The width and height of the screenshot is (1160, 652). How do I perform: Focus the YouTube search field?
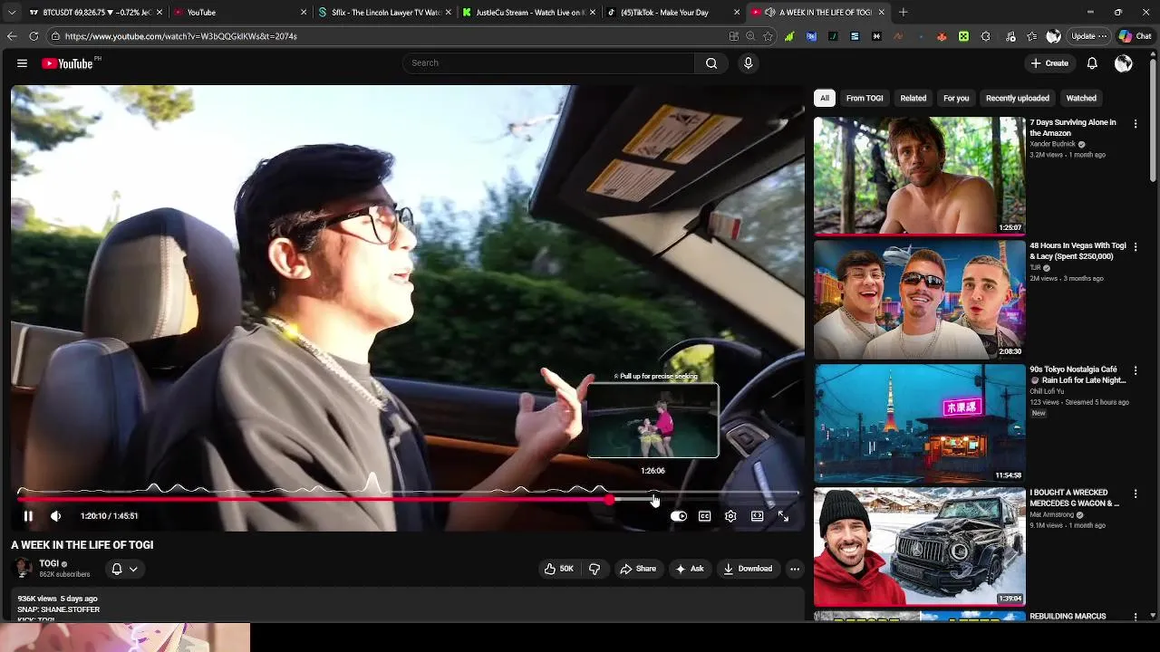tap(548, 63)
